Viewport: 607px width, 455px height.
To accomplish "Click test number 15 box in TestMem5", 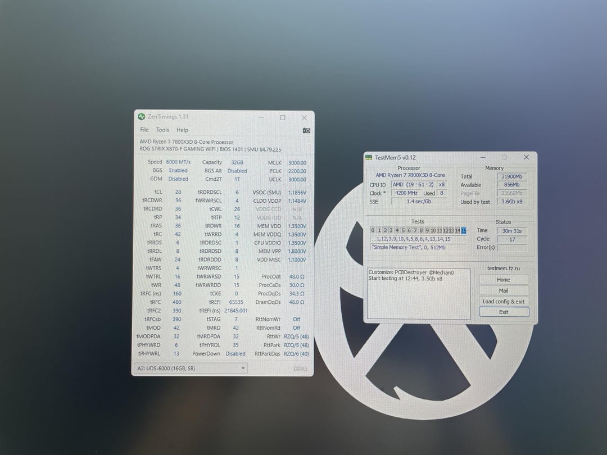I will [463, 231].
